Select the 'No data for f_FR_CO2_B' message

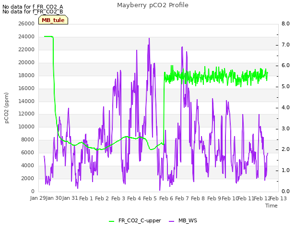[x=33, y=11]
